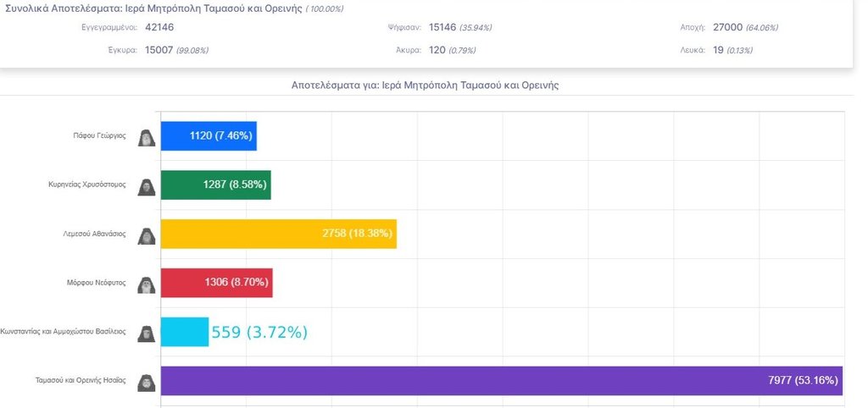This screenshot has height=408, width=868.
Task: Click the Λευκά label
Action: [693, 50]
